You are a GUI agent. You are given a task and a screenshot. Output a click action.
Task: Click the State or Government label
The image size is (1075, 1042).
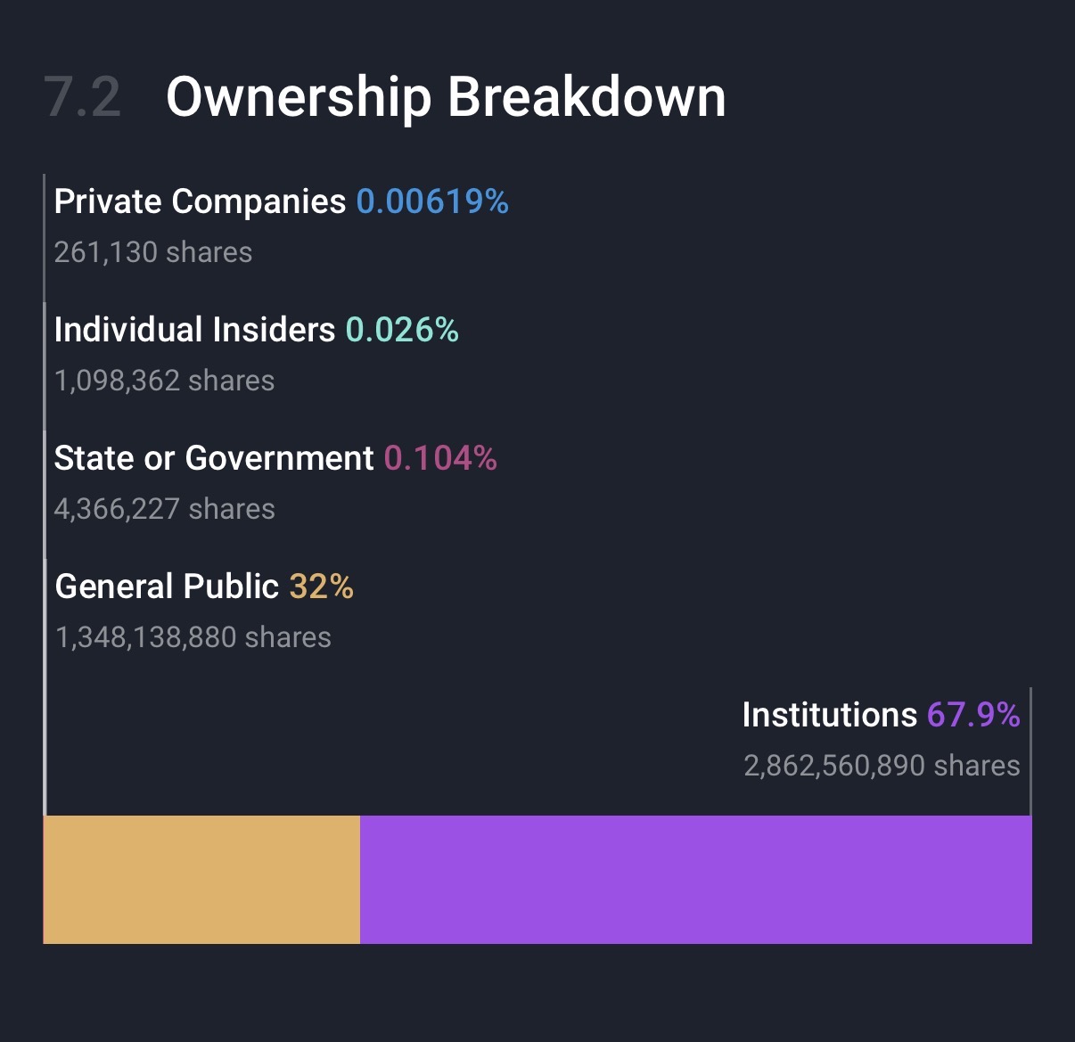click(214, 458)
